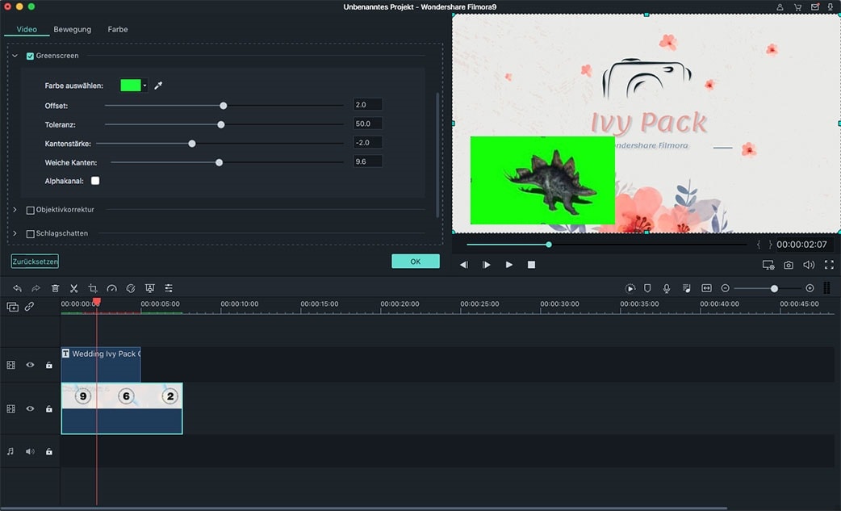
Task: Mute the audio track speaker
Action: [x=30, y=451]
